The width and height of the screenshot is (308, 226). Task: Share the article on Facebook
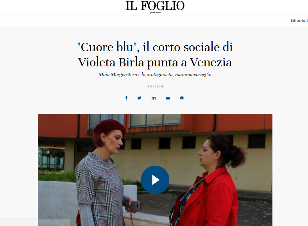click(x=126, y=98)
